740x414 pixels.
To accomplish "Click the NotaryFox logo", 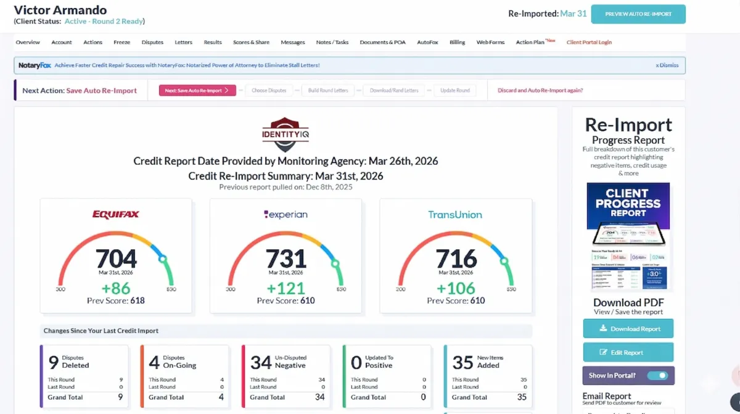I will pyautogui.click(x=35, y=65).
